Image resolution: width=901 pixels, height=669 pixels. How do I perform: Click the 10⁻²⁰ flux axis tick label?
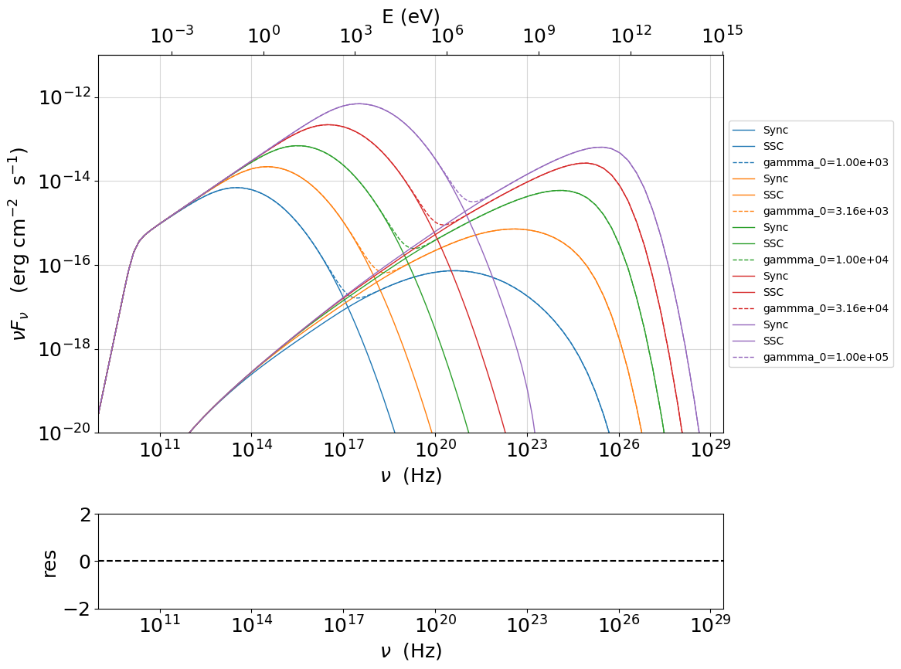point(65,432)
